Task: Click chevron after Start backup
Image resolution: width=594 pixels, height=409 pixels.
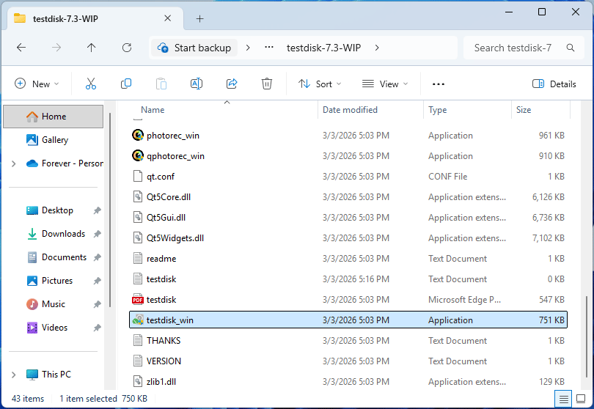Action: point(248,48)
